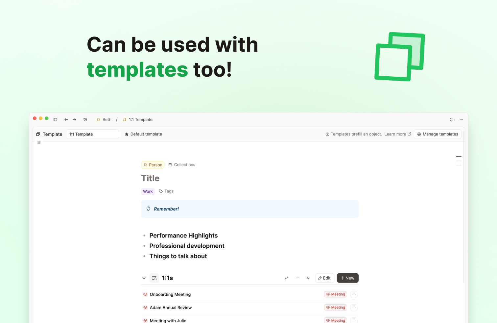Open the search list icon beside 1:1s
Screen dimensions: 497x323
click(154, 278)
